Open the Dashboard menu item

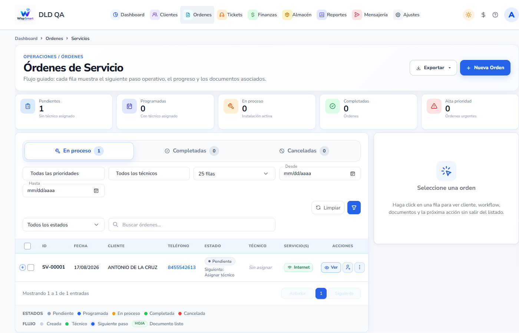pos(128,15)
